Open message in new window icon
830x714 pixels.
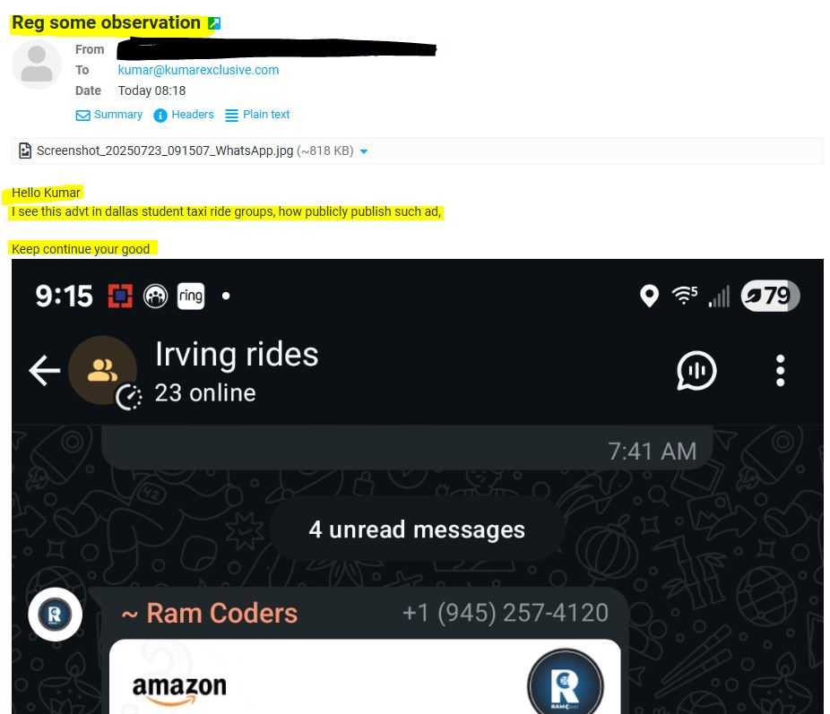click(x=214, y=23)
